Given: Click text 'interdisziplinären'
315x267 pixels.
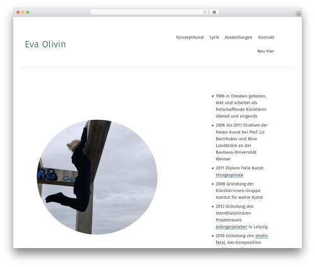Looking at the screenshot, I should click(x=233, y=213).
